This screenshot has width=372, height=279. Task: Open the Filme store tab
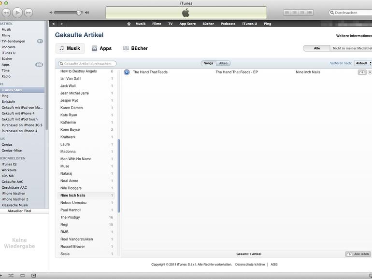(157, 24)
